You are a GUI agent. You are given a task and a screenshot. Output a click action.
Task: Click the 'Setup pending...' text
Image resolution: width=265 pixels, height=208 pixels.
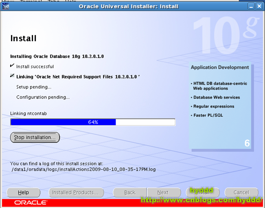click(x=34, y=87)
